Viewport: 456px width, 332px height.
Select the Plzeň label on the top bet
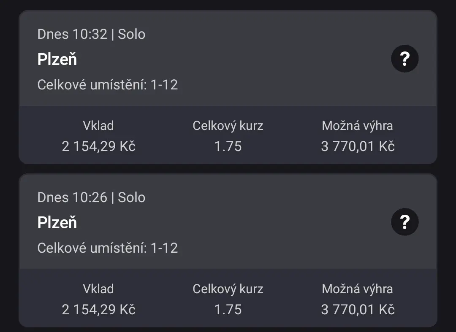pyautogui.click(x=57, y=59)
